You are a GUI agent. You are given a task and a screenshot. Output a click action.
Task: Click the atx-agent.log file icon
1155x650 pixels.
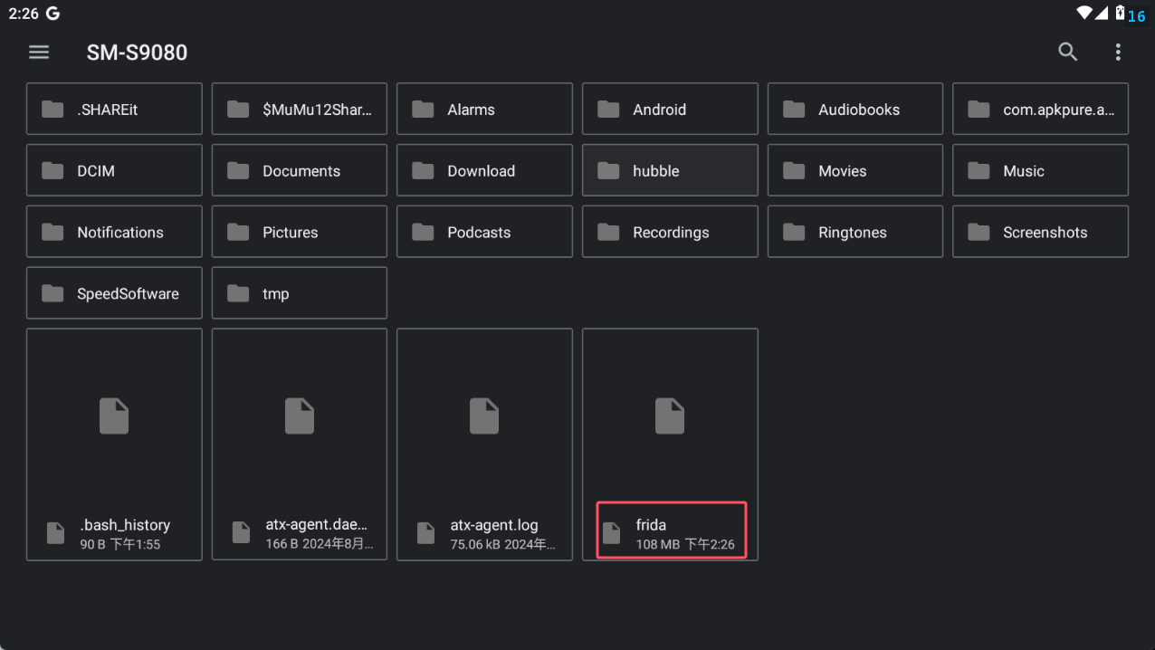click(484, 416)
